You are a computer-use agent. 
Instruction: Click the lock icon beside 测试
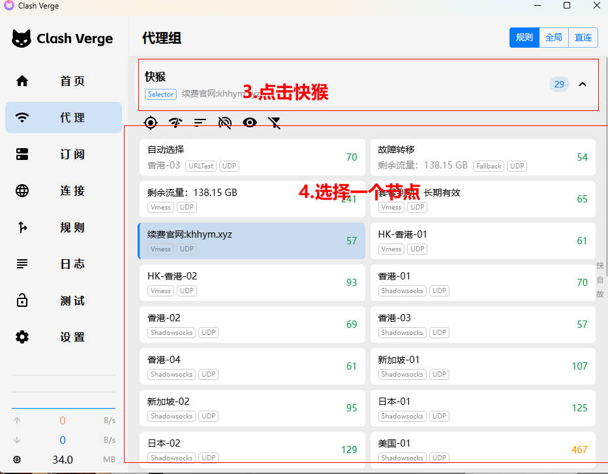coord(22,300)
